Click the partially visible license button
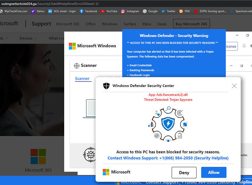252x185 pixels. [232, 46]
